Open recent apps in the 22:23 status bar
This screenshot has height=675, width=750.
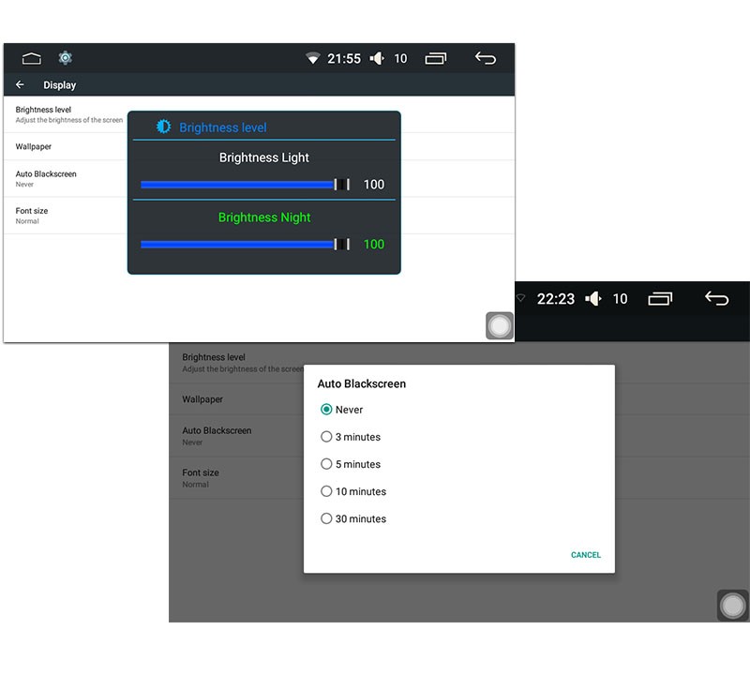[660, 299]
